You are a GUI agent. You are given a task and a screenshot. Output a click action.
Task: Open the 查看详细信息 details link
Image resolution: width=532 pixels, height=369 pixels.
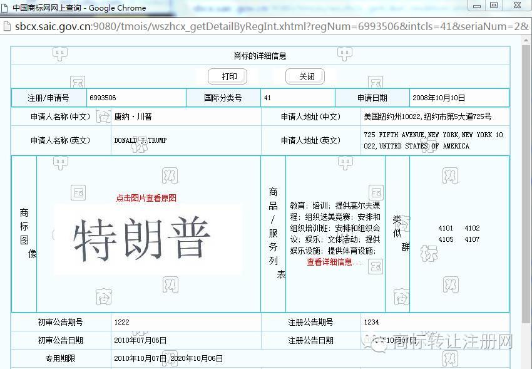coord(334,262)
